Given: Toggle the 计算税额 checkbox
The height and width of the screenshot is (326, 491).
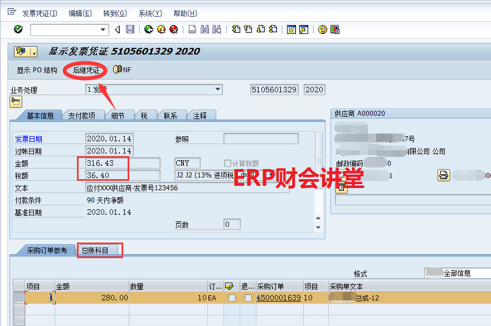Looking at the screenshot, I should pos(227,163).
